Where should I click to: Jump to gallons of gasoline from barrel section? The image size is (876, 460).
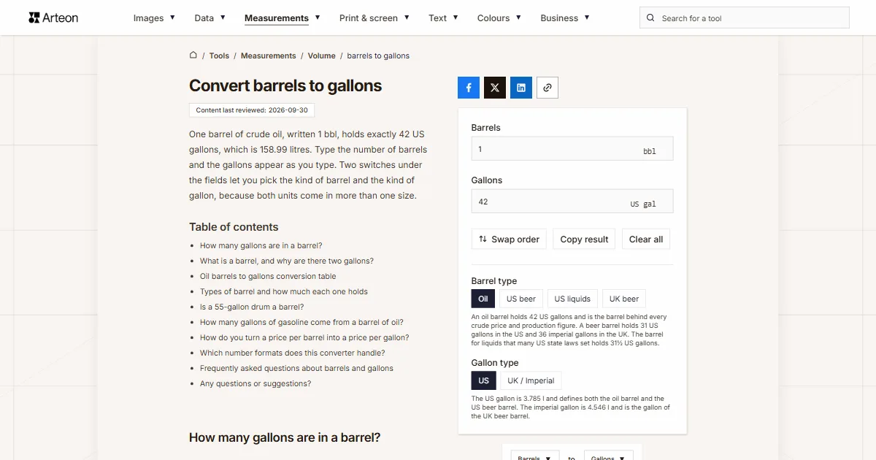point(301,323)
